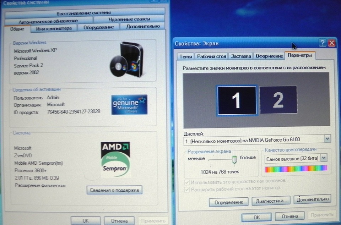This screenshot has width=341, height=225.
Task: Click Отмена in Свойства: Экран
Action: pos(290,216)
